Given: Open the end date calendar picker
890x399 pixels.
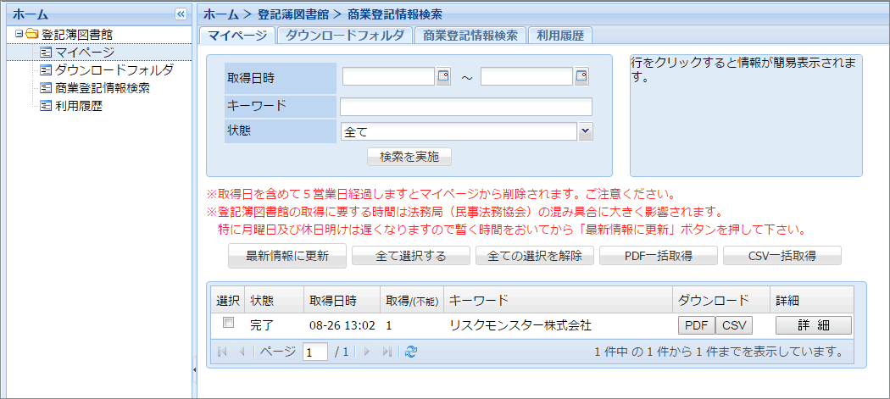Looking at the screenshot, I should coord(581,77).
